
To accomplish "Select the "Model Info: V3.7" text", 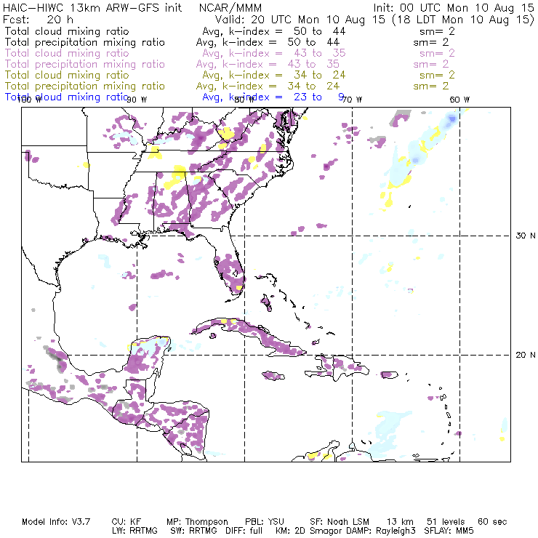I will pyautogui.click(x=56, y=522).
